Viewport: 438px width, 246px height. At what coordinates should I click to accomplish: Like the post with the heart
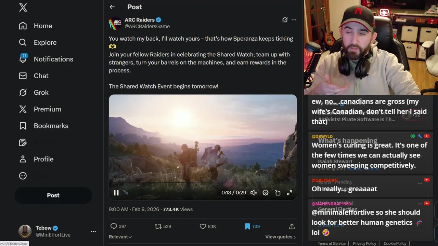[x=207, y=226]
